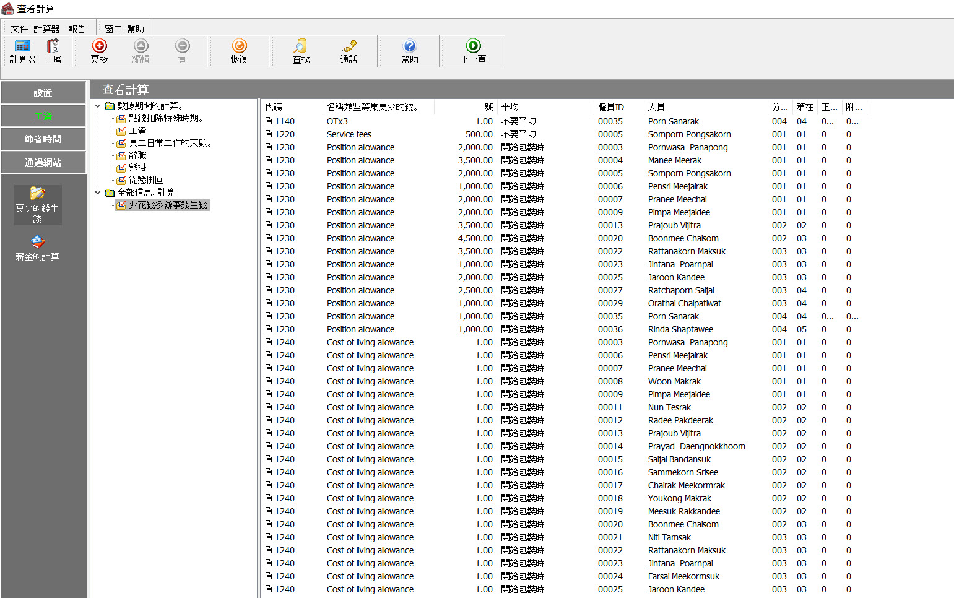Select employee ID 00036
This screenshot has height=598, width=954.
(x=610, y=329)
